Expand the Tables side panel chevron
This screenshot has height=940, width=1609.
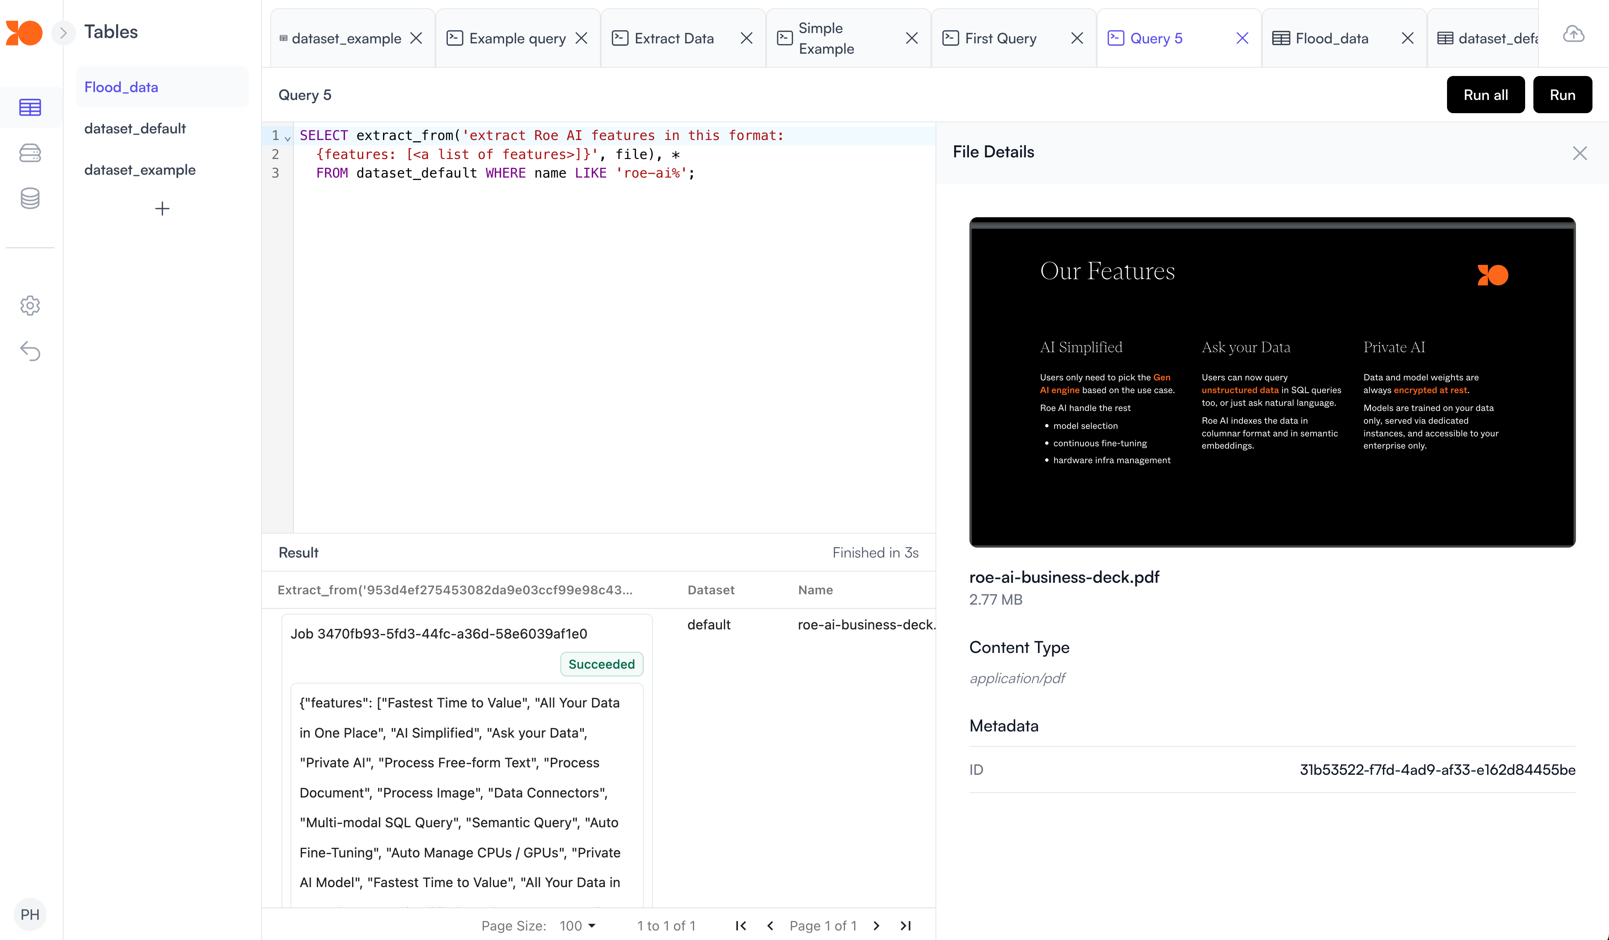62,32
